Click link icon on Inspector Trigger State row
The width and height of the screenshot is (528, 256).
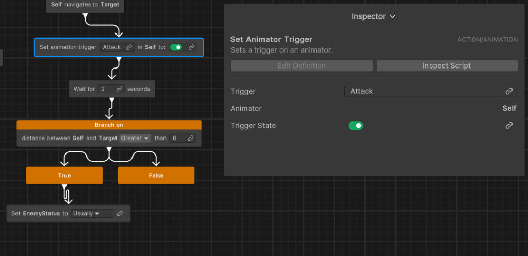coord(509,126)
